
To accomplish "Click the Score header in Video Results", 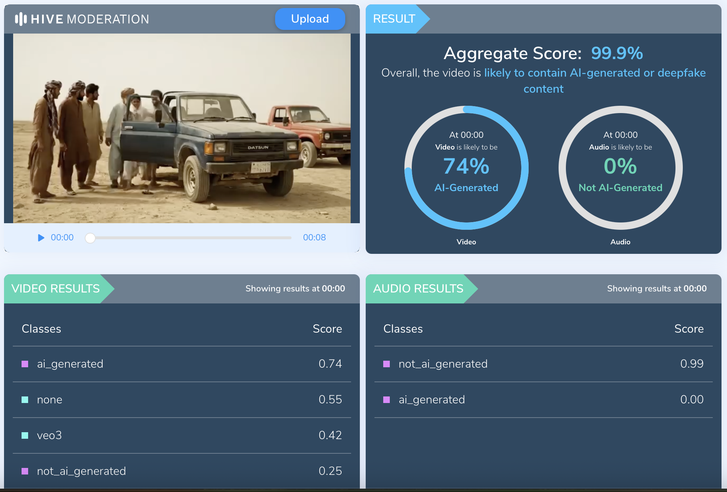I will pyautogui.click(x=327, y=329).
